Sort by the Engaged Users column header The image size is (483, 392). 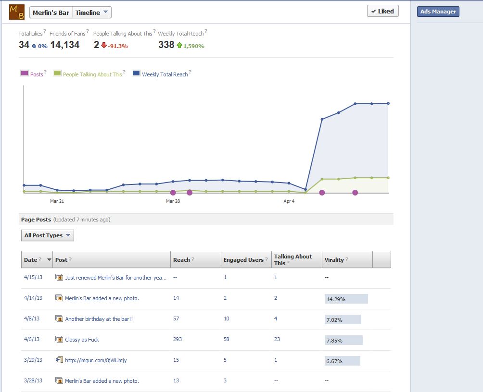pos(246,259)
